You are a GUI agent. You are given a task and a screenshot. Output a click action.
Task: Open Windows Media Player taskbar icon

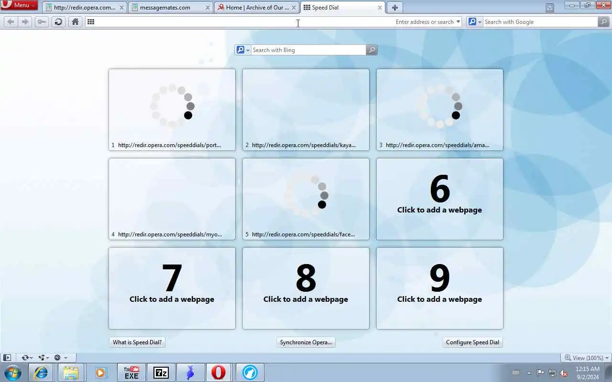click(100, 372)
